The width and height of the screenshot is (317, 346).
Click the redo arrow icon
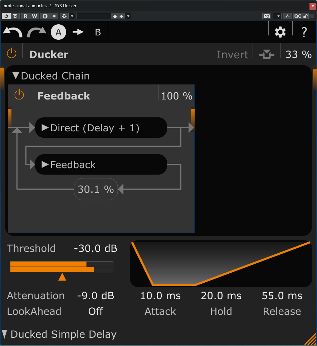click(36, 32)
